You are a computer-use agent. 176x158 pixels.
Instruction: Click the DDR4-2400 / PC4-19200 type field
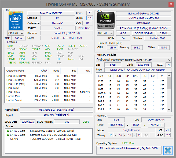click(x=138, y=70)
